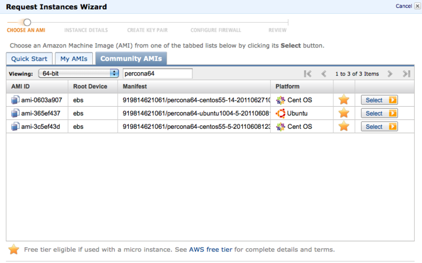
Task: Click the percona64 search field
Action: click(x=158, y=73)
